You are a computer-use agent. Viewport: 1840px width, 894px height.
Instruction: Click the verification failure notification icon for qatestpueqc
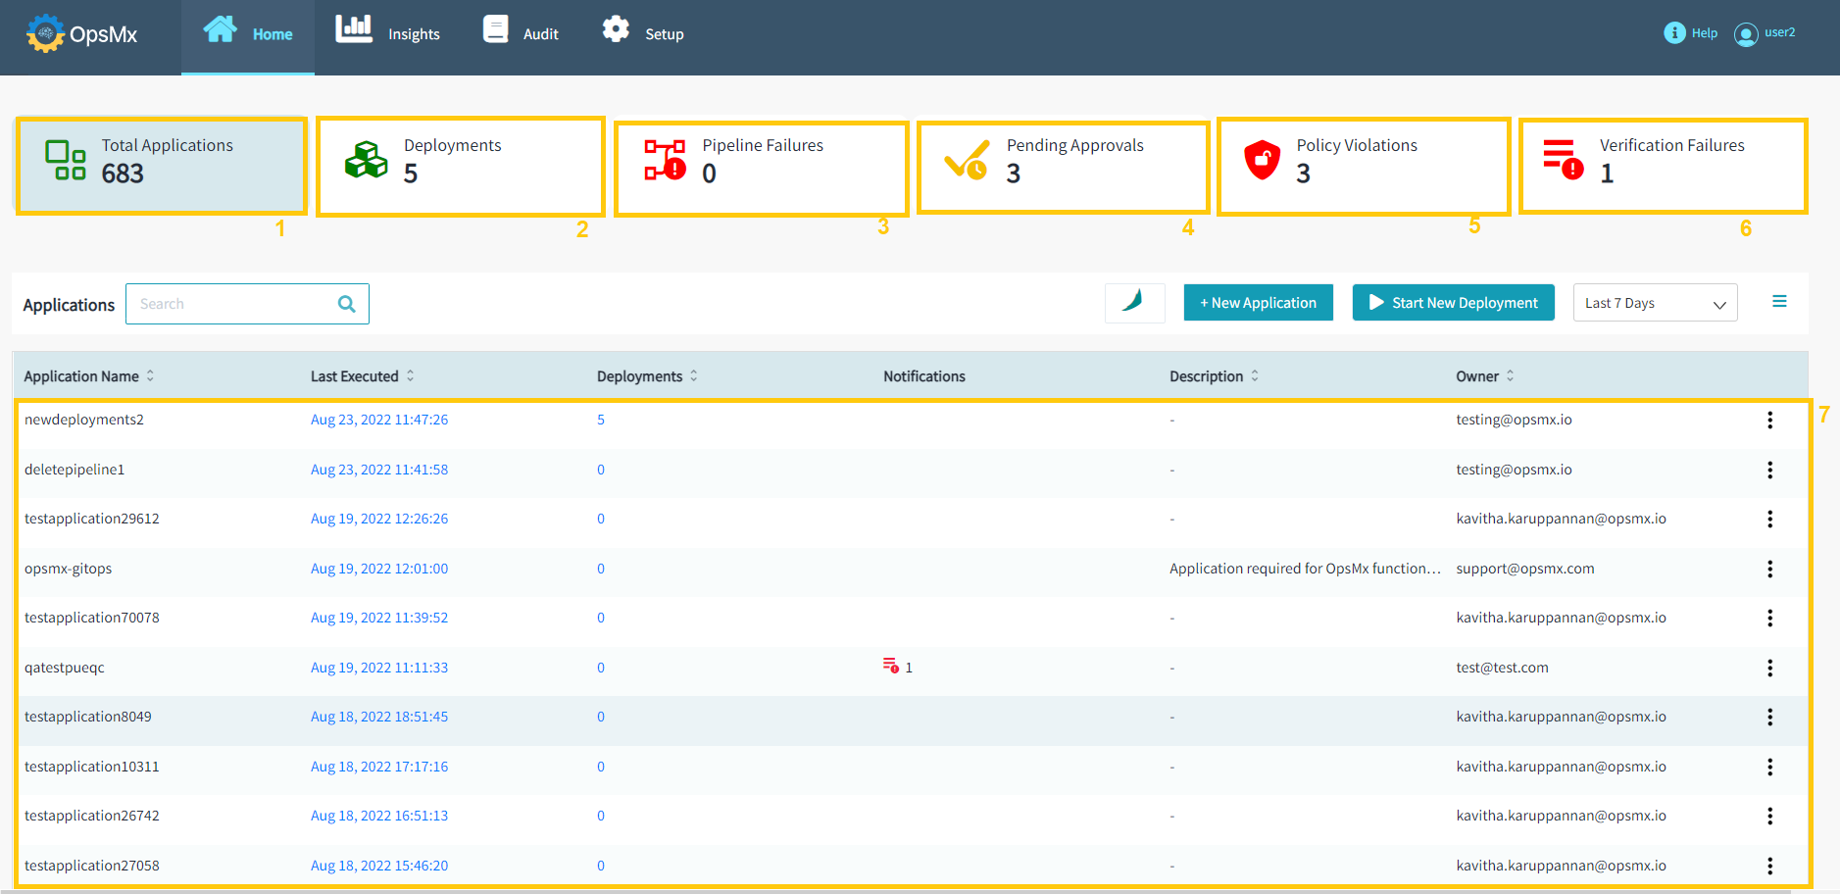(x=891, y=667)
